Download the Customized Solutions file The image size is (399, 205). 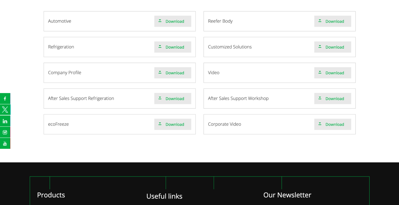[x=333, y=47]
